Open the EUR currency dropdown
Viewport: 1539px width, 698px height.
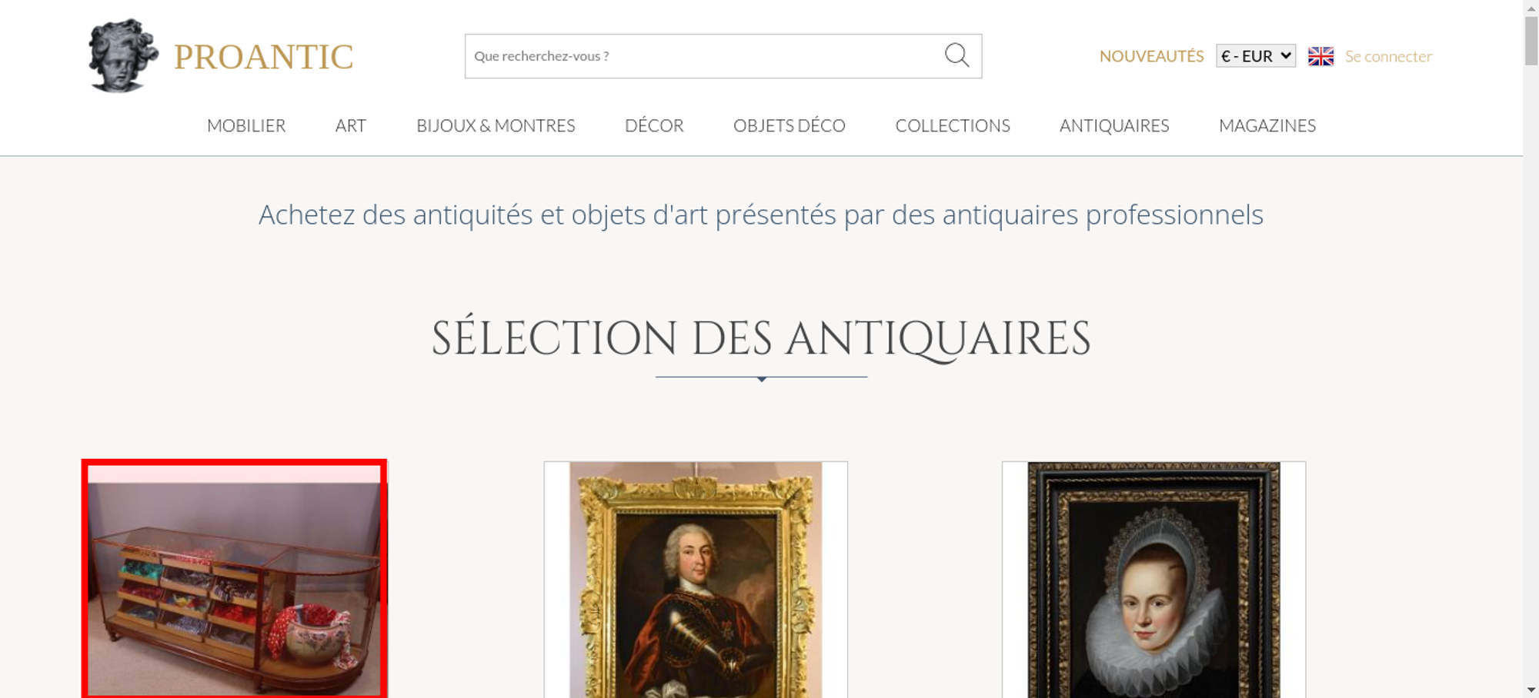1256,56
